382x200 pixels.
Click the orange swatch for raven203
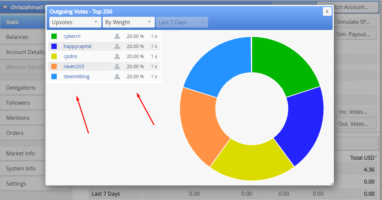(x=54, y=66)
